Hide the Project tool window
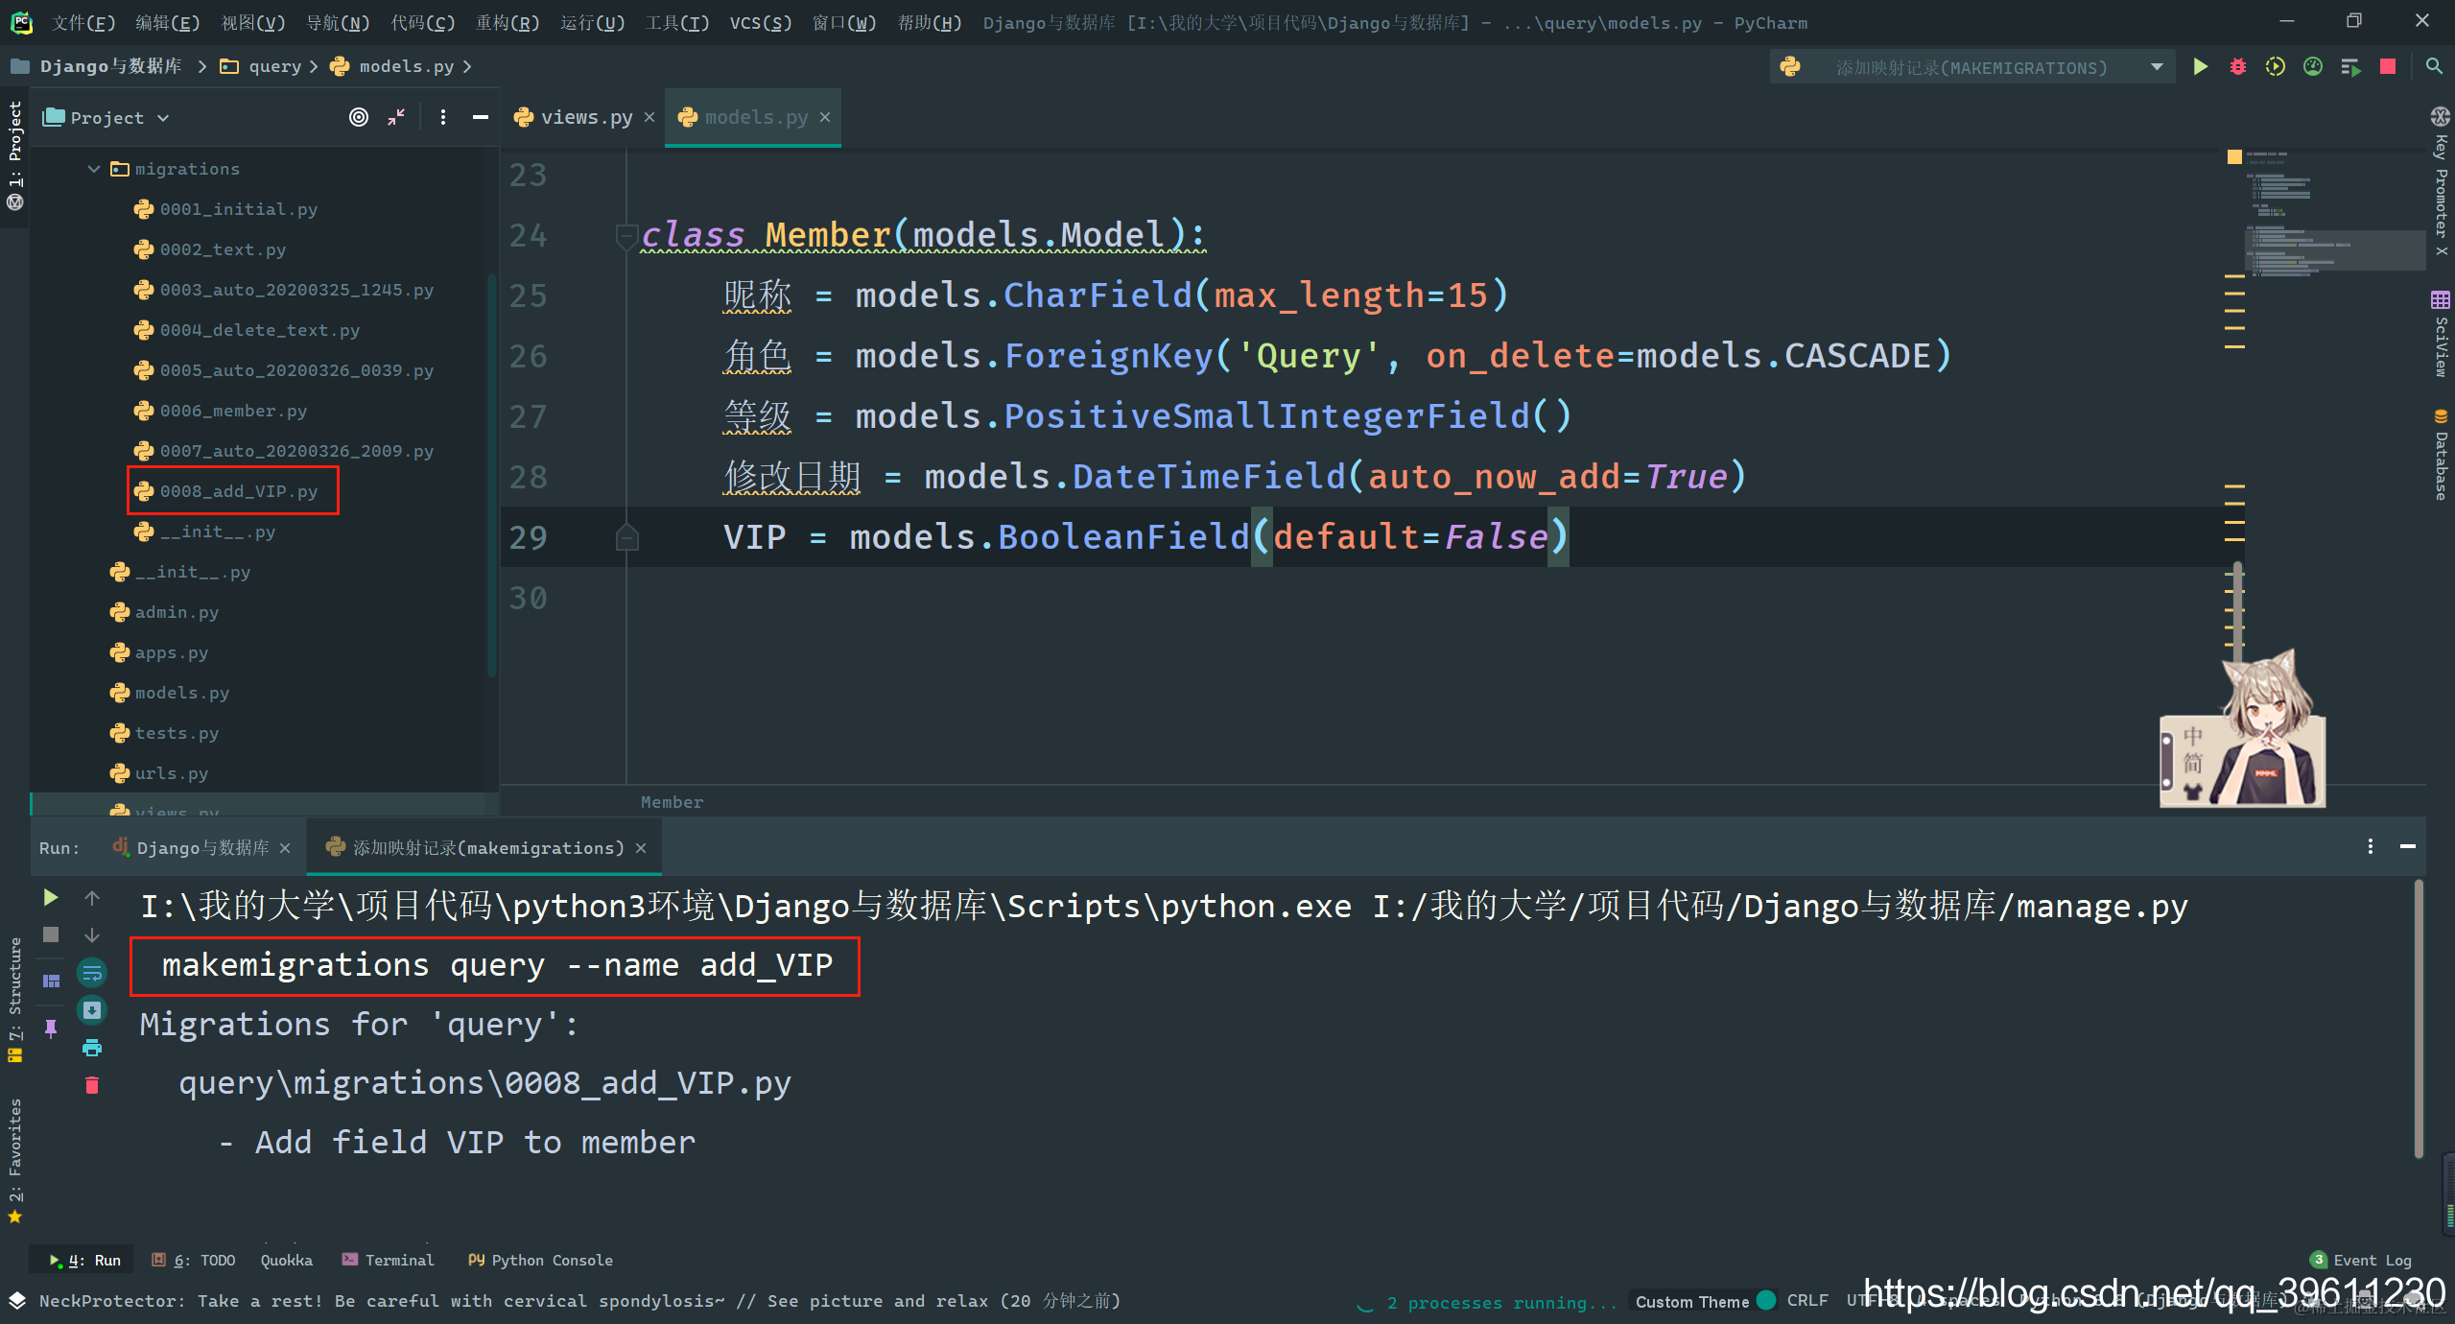The width and height of the screenshot is (2455, 1324). tap(481, 117)
